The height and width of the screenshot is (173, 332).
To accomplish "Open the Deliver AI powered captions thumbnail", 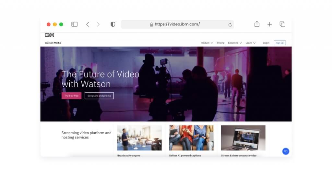I will point(191,138).
